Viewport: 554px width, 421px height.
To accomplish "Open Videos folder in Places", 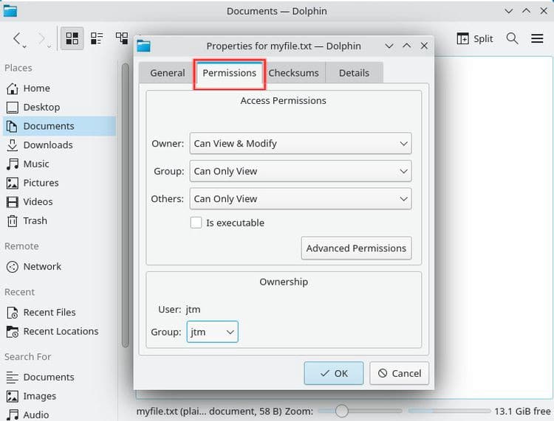I will 59,202.
